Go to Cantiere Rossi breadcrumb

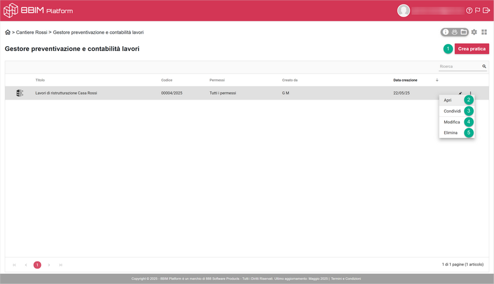pos(31,32)
